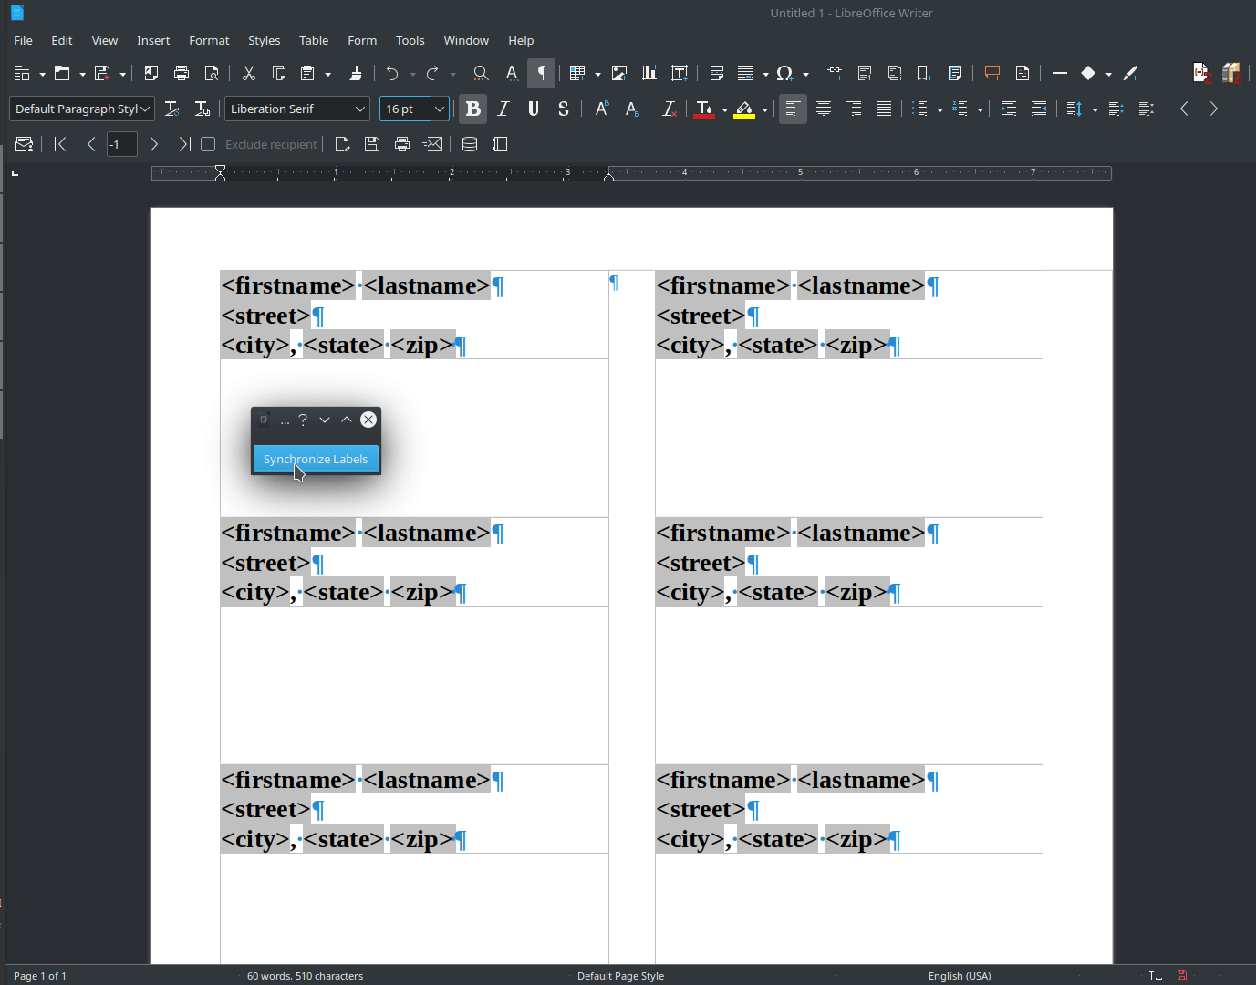This screenshot has height=985, width=1256.
Task: Apply the yellow highlighting color
Action: click(744, 109)
